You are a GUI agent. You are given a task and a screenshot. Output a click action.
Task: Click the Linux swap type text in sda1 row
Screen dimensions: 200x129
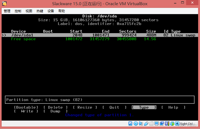(183, 35)
